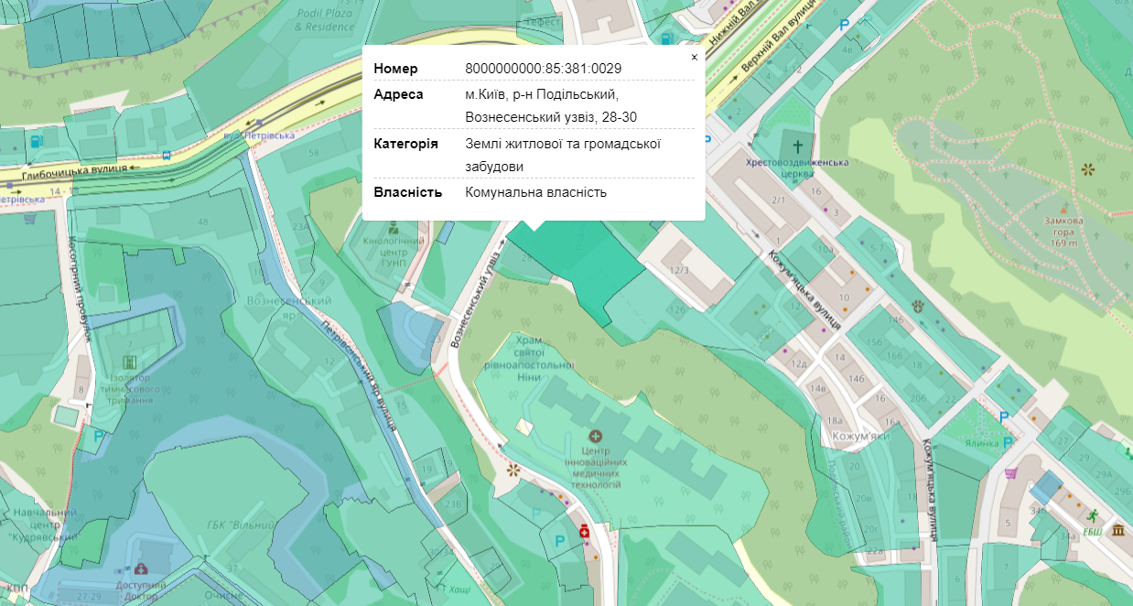
Task: Click the shopping cart icon near Ялинка
Action: pyautogui.click(x=1011, y=473)
